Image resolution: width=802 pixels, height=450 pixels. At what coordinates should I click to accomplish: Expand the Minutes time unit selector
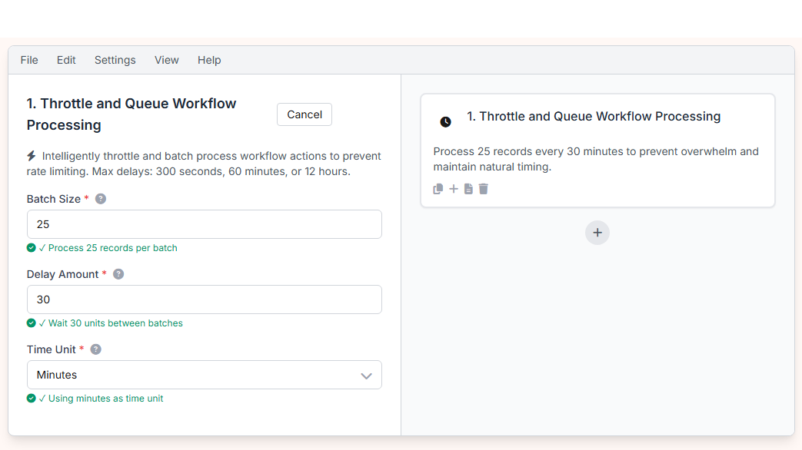367,375
